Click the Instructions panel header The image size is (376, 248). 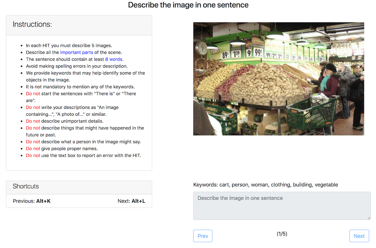click(79, 25)
